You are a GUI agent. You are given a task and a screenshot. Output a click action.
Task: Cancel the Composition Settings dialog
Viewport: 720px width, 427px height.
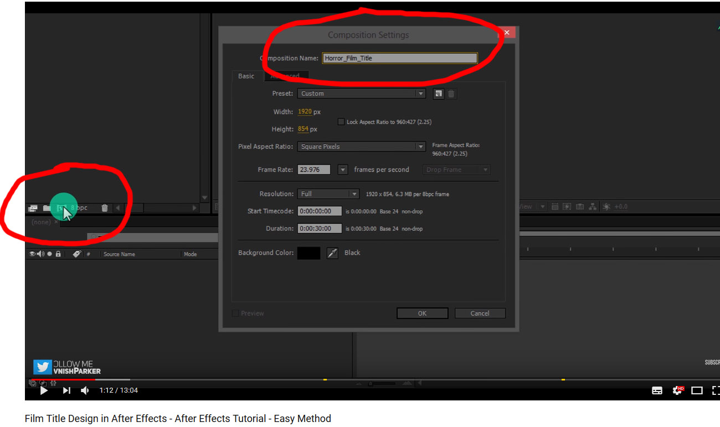pos(480,313)
